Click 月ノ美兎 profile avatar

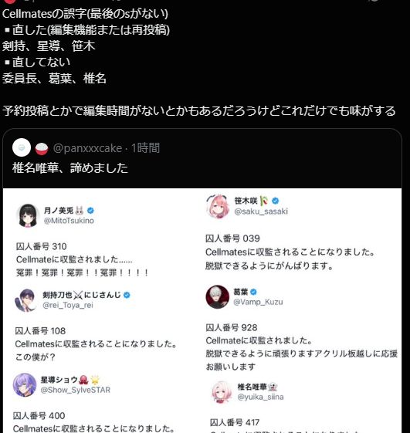point(28,215)
